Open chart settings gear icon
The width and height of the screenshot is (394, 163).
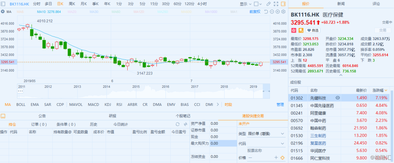tap(282, 12)
